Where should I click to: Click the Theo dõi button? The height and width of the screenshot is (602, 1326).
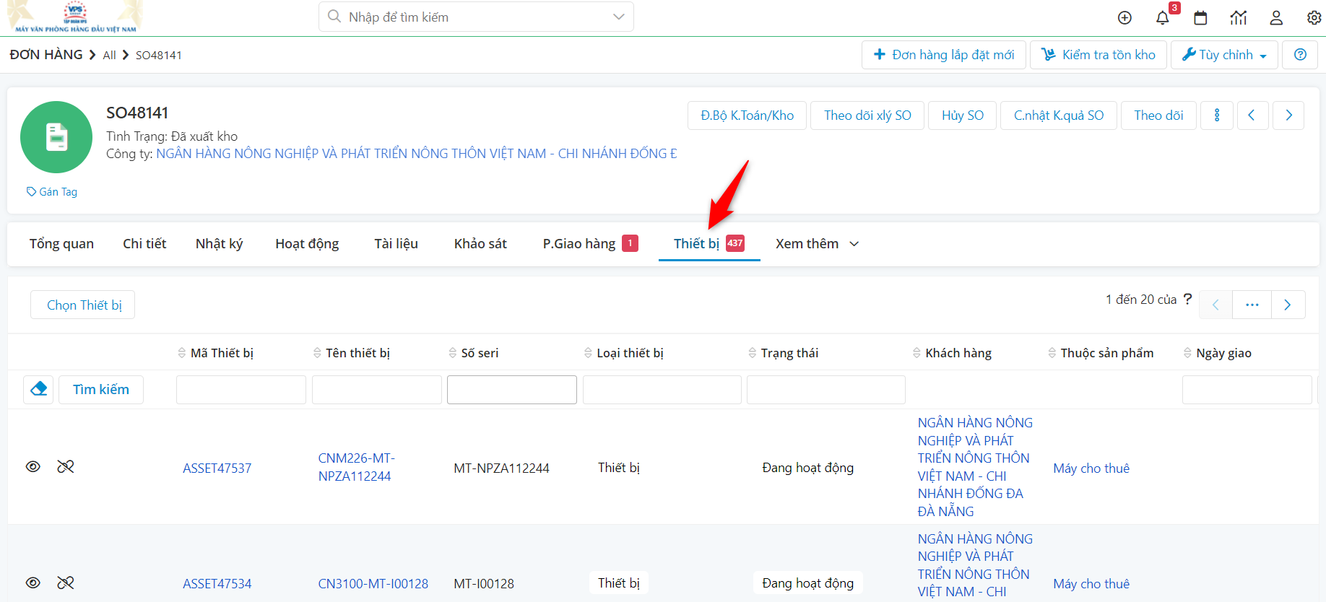coord(1158,115)
